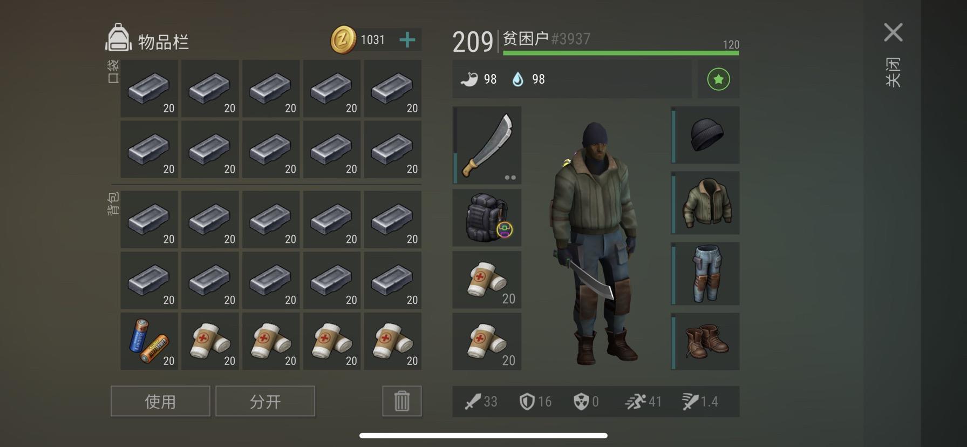Select the first iron bar in pocket

pos(149,89)
